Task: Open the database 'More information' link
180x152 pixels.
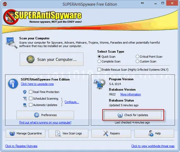Action: (131, 94)
